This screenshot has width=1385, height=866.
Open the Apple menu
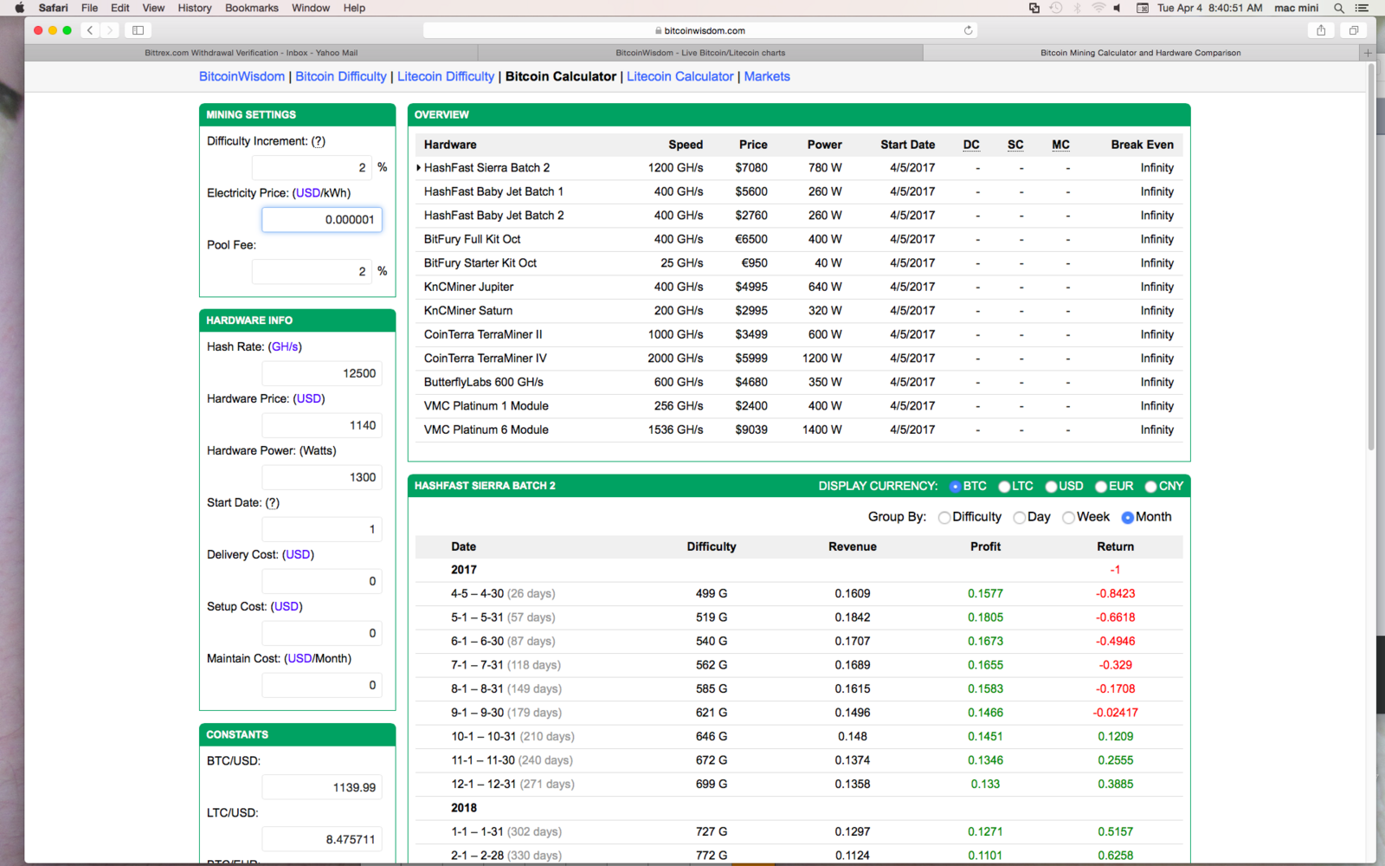click(x=19, y=8)
